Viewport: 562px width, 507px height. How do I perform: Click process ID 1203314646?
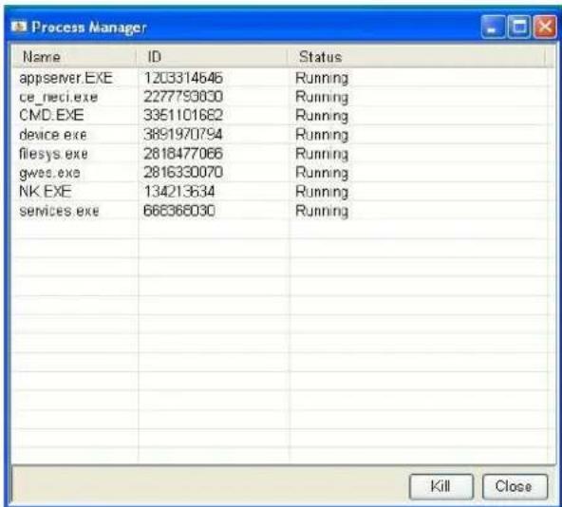click(x=183, y=78)
